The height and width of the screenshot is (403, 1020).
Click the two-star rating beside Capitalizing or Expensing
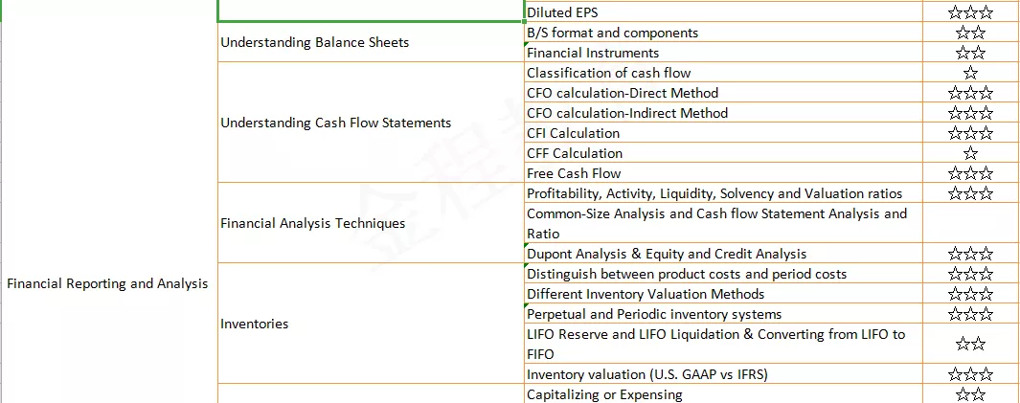970,393
